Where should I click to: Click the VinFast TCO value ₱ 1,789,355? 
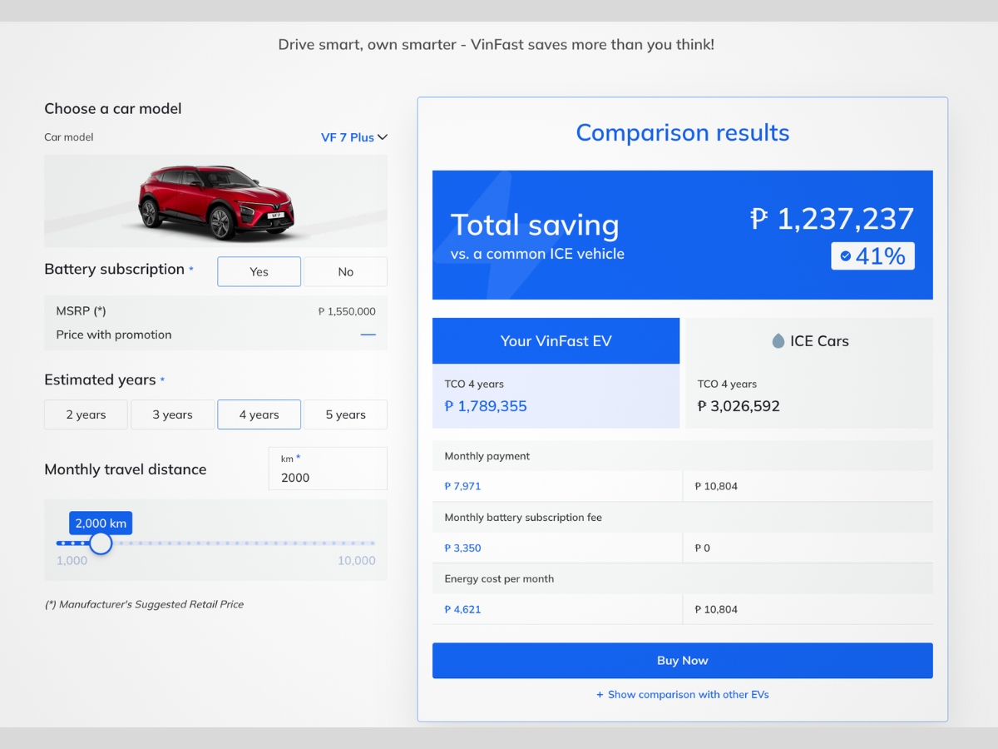pyautogui.click(x=486, y=406)
